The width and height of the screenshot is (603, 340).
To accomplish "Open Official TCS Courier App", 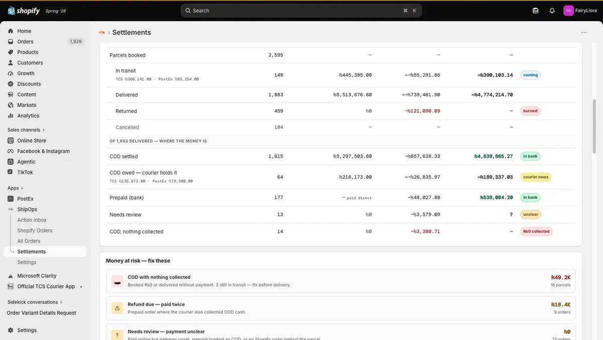I will coord(45,287).
